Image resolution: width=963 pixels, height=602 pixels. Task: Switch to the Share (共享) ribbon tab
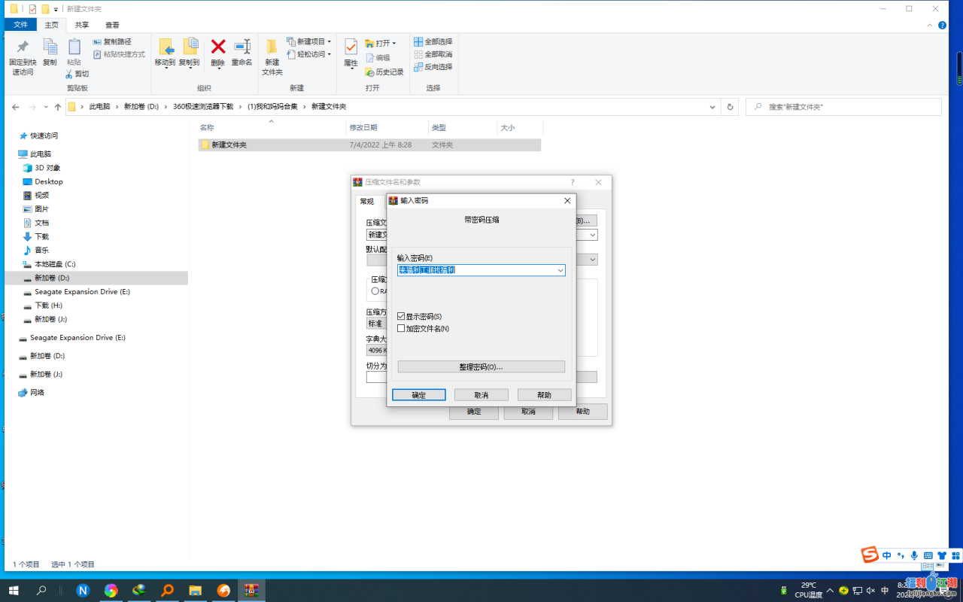tap(81, 25)
